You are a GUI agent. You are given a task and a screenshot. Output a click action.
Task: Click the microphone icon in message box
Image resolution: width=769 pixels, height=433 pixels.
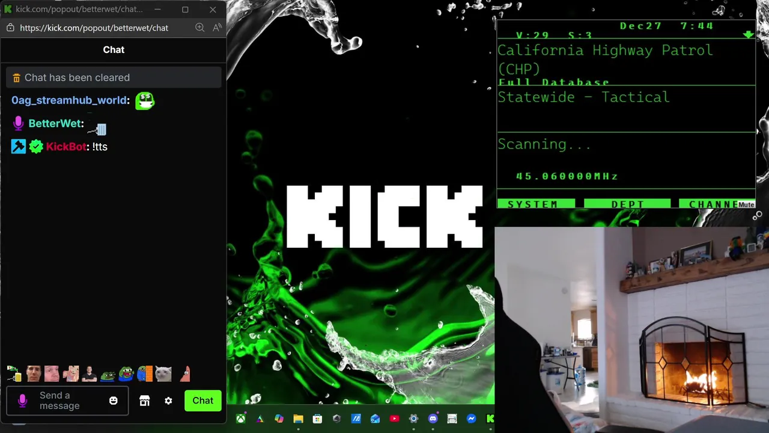pyautogui.click(x=23, y=401)
